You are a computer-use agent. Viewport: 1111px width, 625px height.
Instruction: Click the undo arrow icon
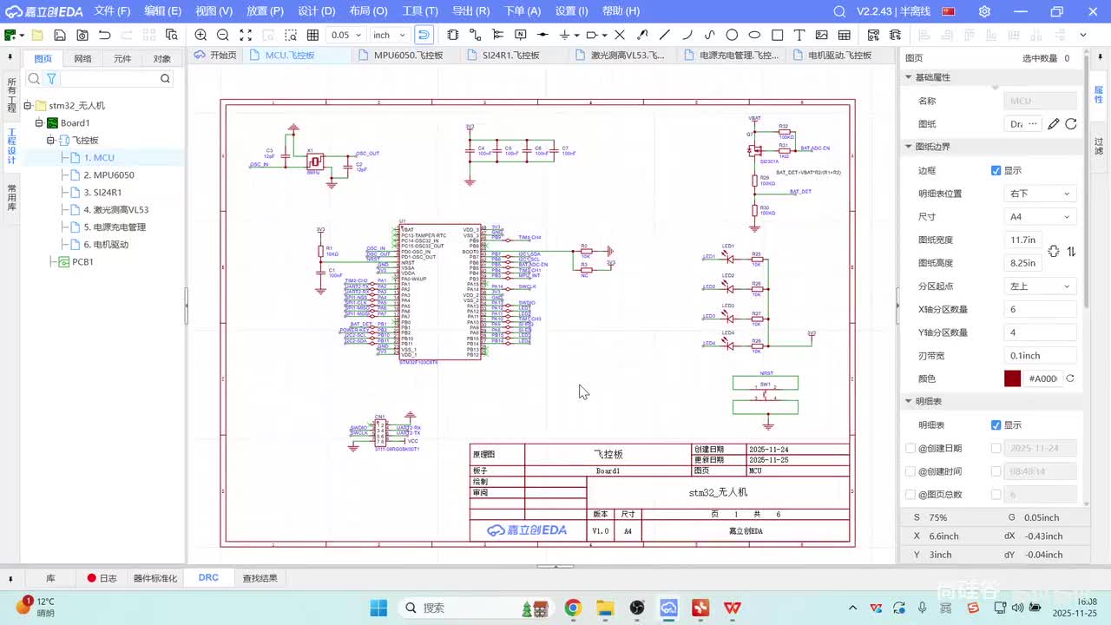pyautogui.click(x=105, y=36)
